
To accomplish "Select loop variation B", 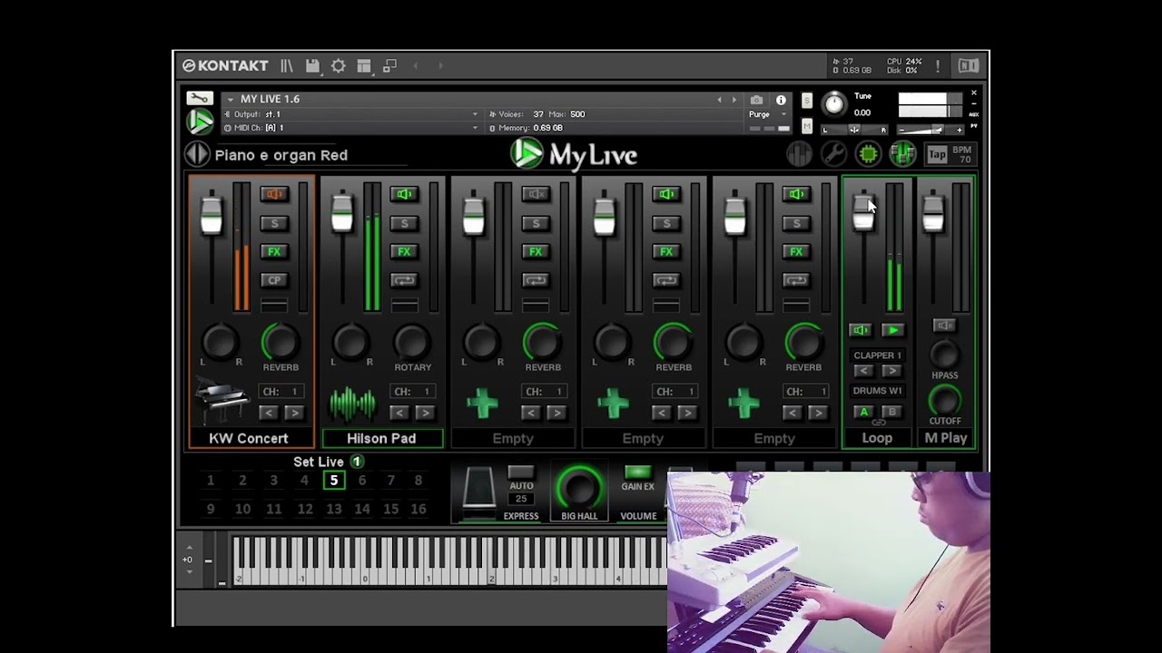I will pyautogui.click(x=891, y=412).
